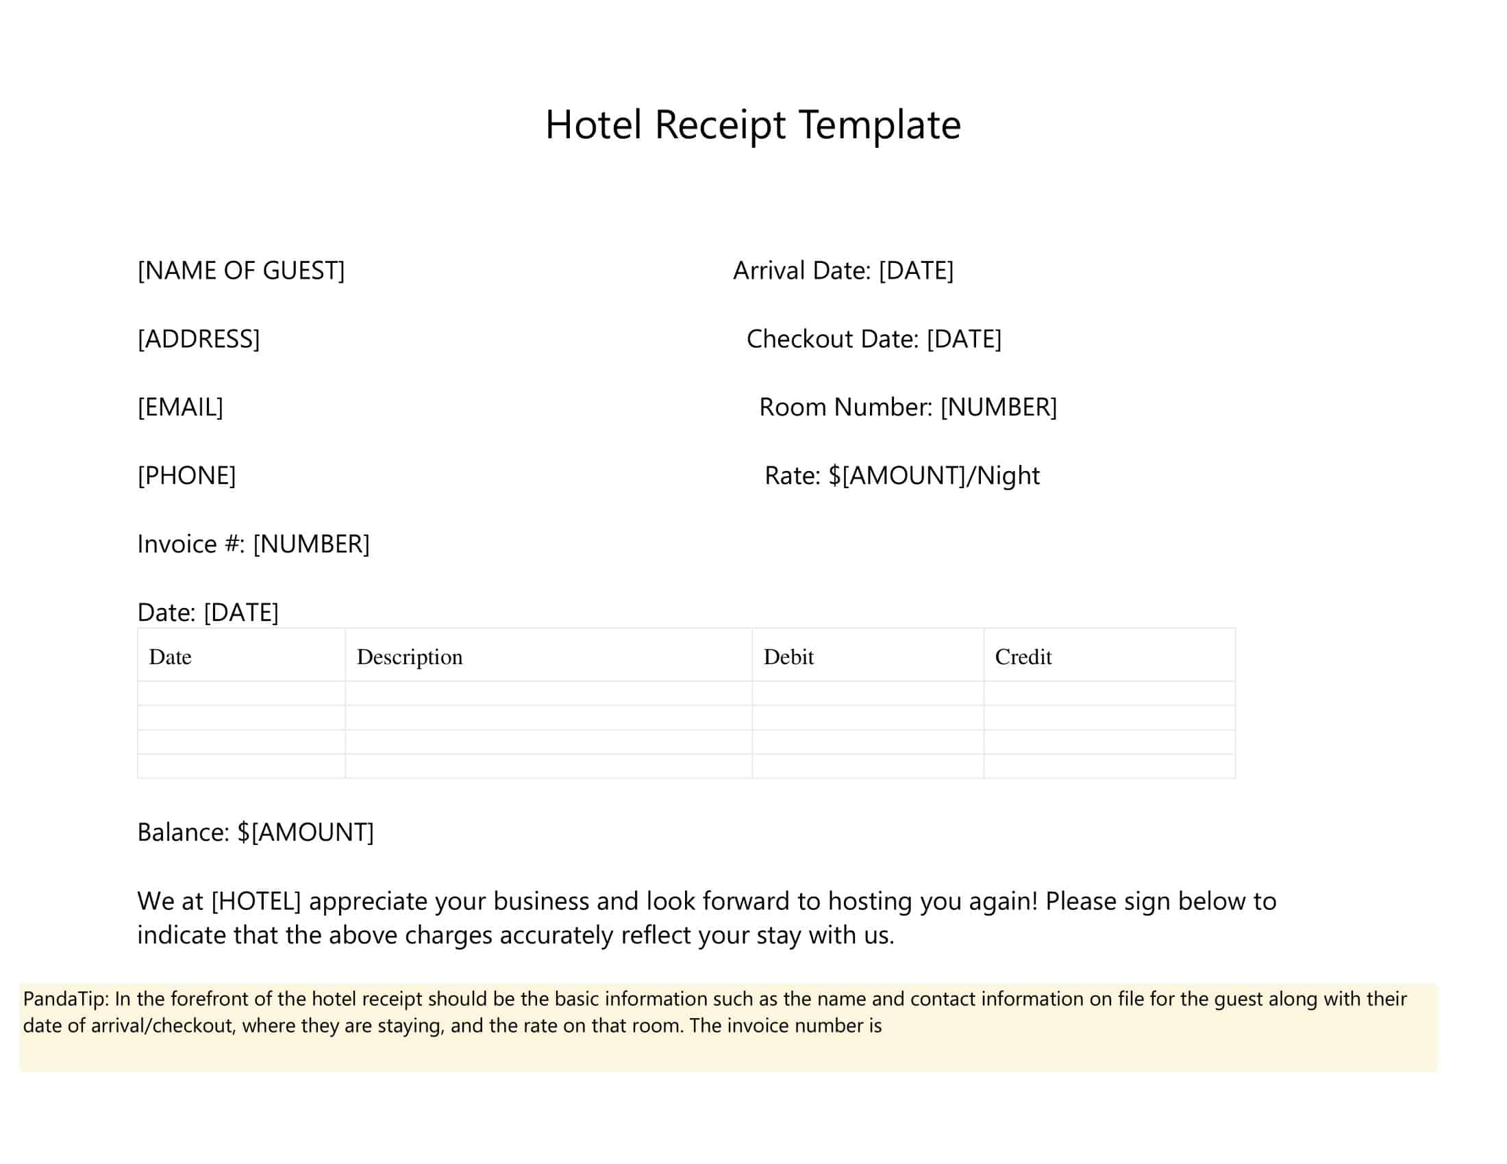
Task: Select the Balance $[AMOUNT] field
Action: click(256, 833)
